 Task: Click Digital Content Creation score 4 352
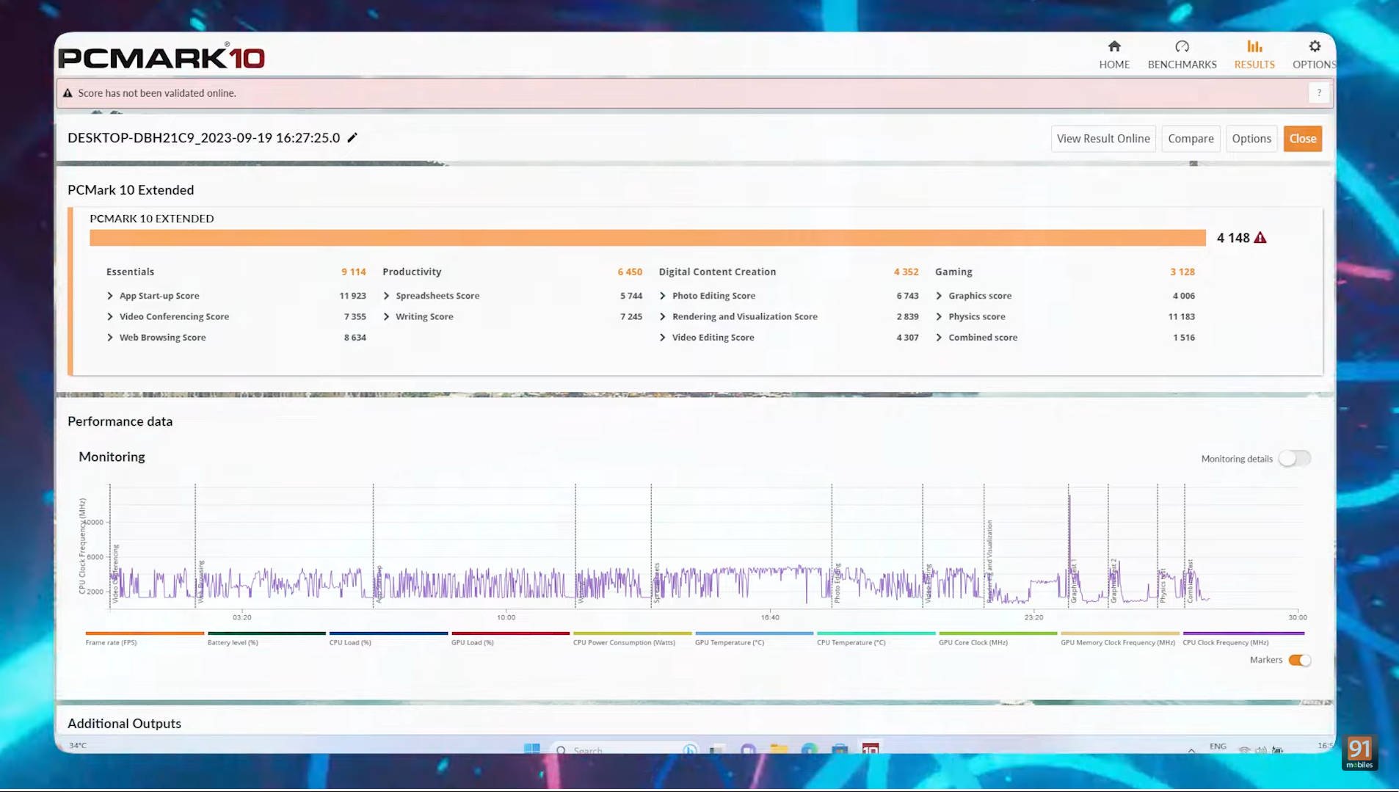click(906, 272)
